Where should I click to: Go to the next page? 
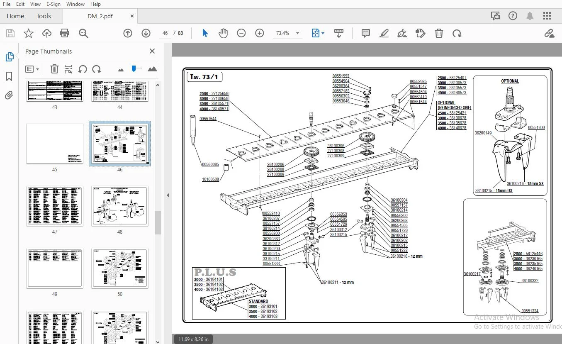click(146, 33)
